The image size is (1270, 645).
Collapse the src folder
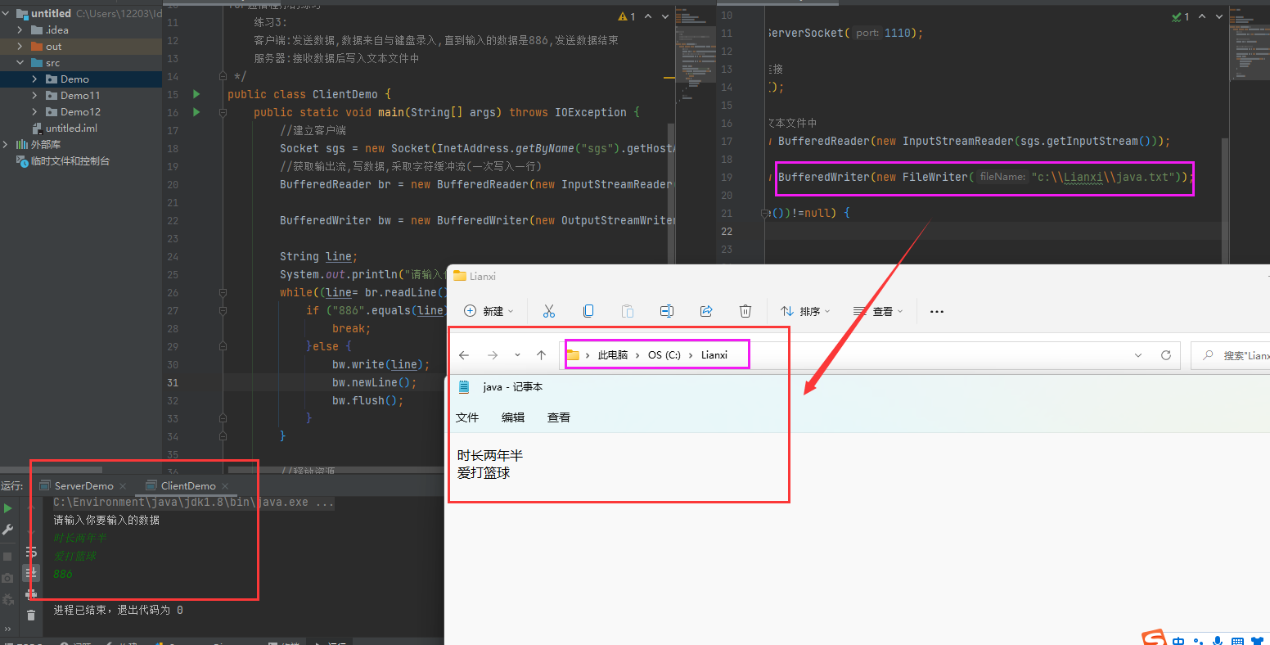(x=20, y=62)
